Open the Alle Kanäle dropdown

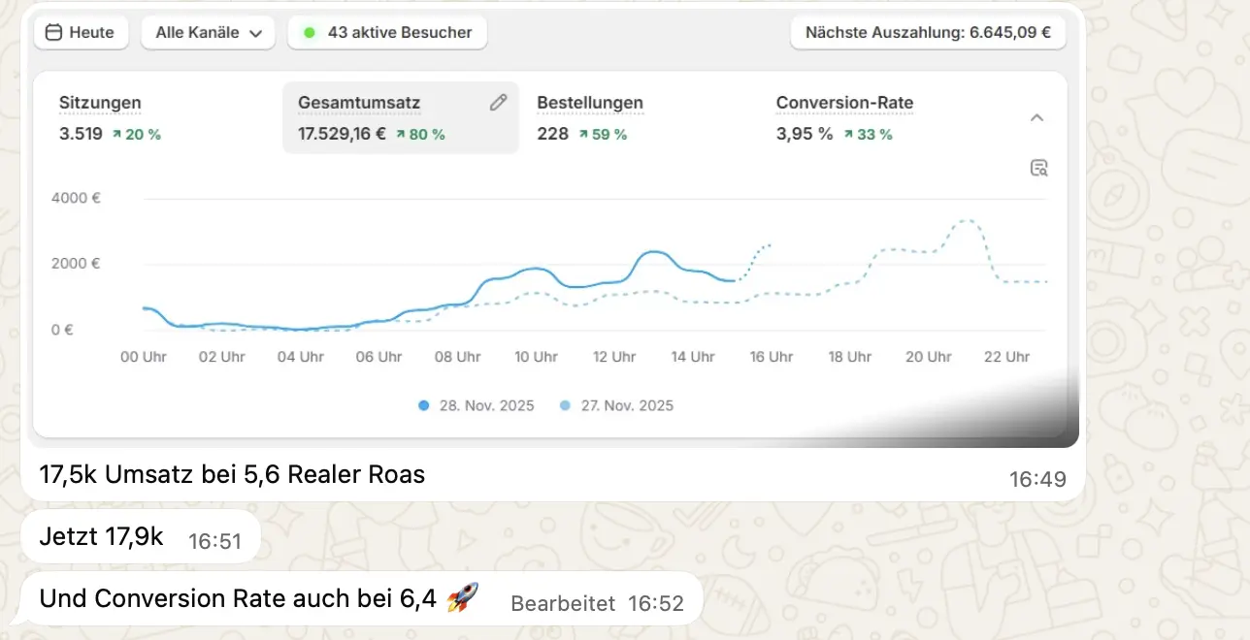coord(208,32)
